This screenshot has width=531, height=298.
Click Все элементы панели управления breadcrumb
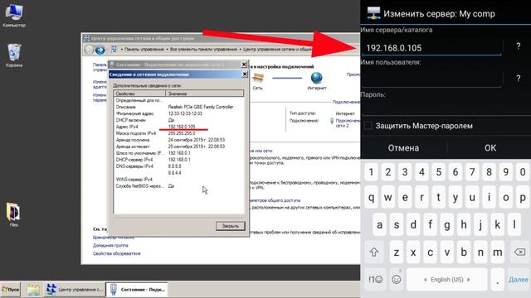tap(203, 50)
